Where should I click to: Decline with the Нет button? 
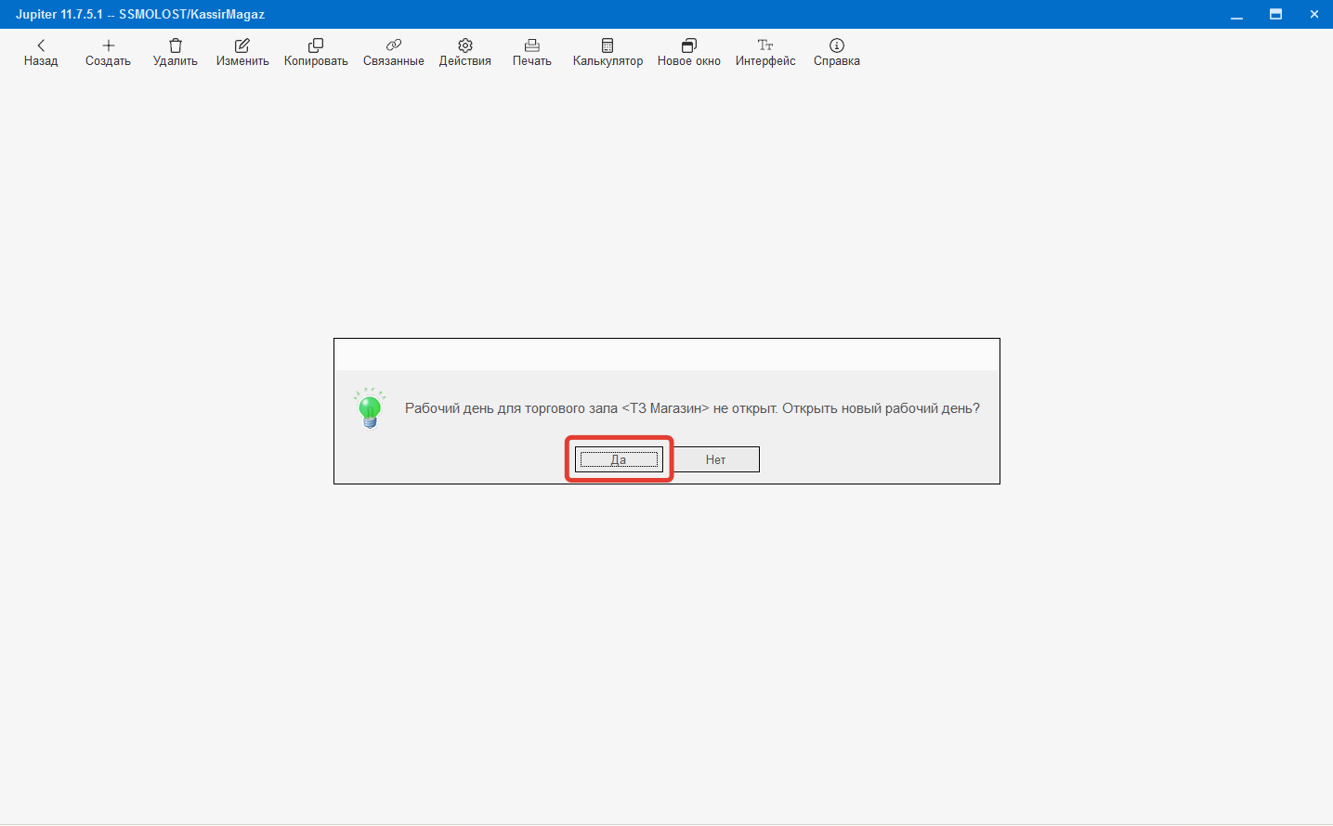[x=715, y=459]
